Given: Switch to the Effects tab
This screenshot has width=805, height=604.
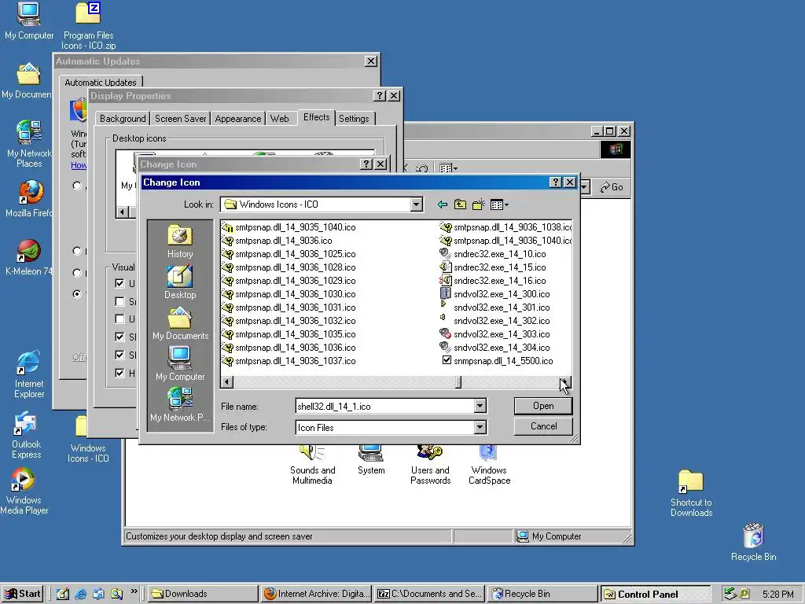Looking at the screenshot, I should click(x=316, y=117).
